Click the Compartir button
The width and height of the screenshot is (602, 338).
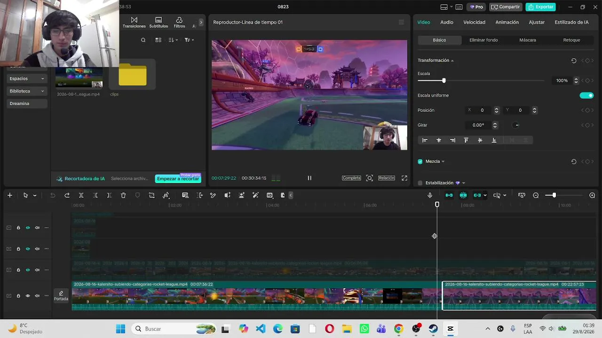tap(506, 7)
